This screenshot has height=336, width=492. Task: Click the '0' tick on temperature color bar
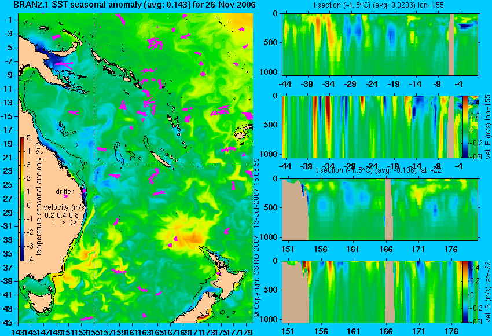coord(28,206)
